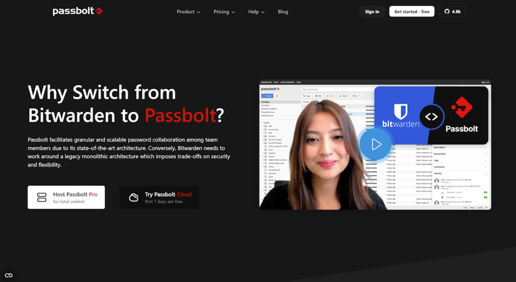Click the cloud icon on Try Passbolt Cloud

(134, 198)
